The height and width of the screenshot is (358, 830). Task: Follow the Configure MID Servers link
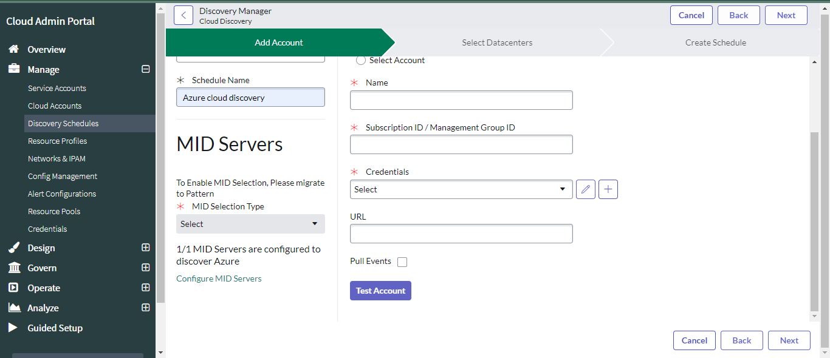(x=219, y=279)
